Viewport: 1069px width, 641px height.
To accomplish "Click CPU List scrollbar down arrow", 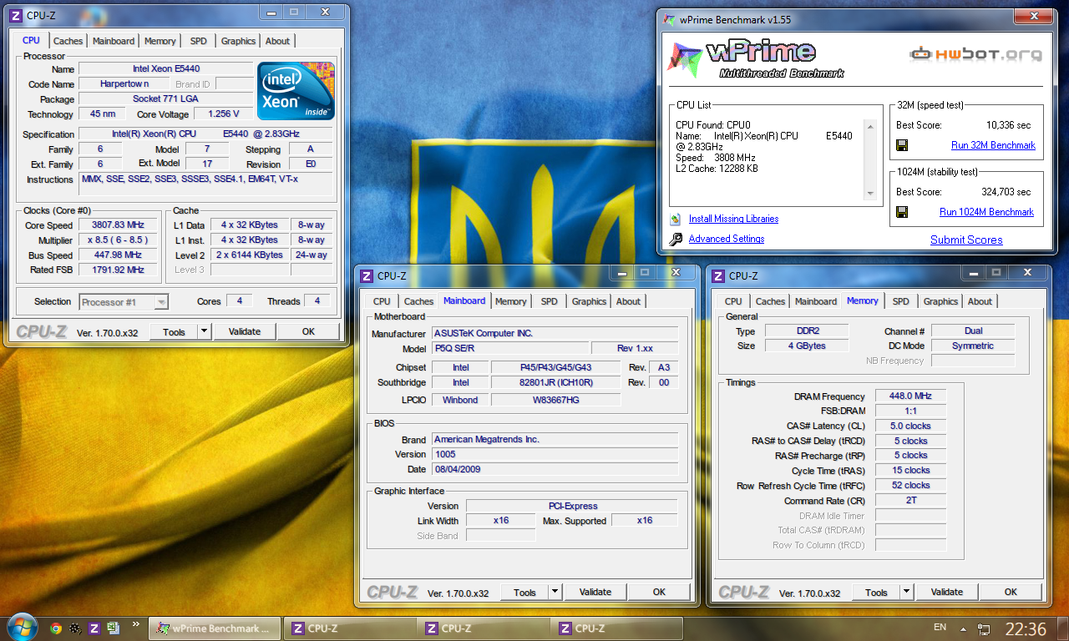I will pos(869,194).
